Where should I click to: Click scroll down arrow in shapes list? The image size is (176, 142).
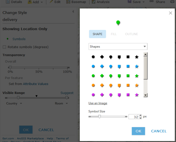[145, 95]
